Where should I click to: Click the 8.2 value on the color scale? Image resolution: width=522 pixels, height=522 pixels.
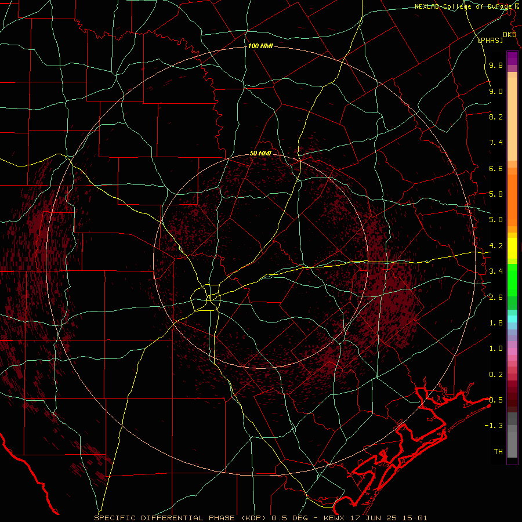tap(496, 117)
